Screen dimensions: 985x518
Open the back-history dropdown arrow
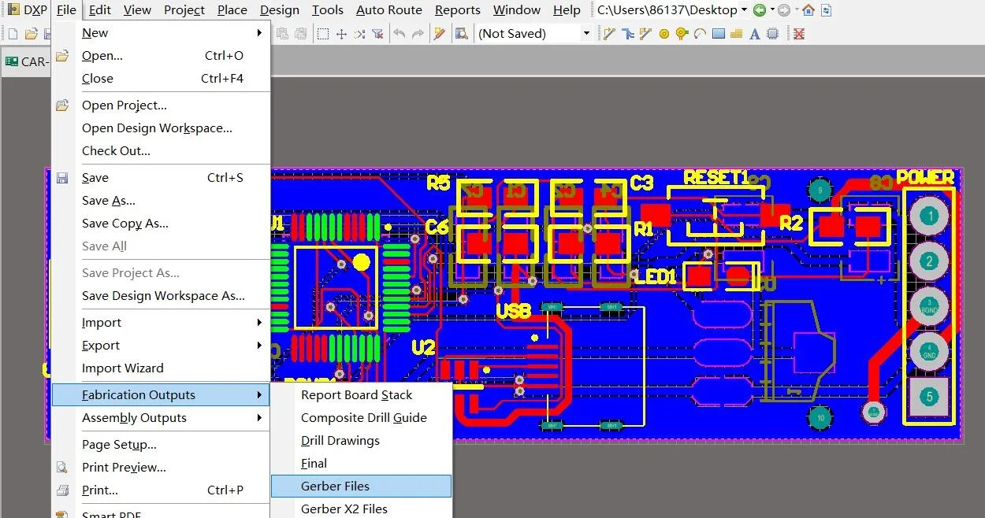click(x=771, y=10)
